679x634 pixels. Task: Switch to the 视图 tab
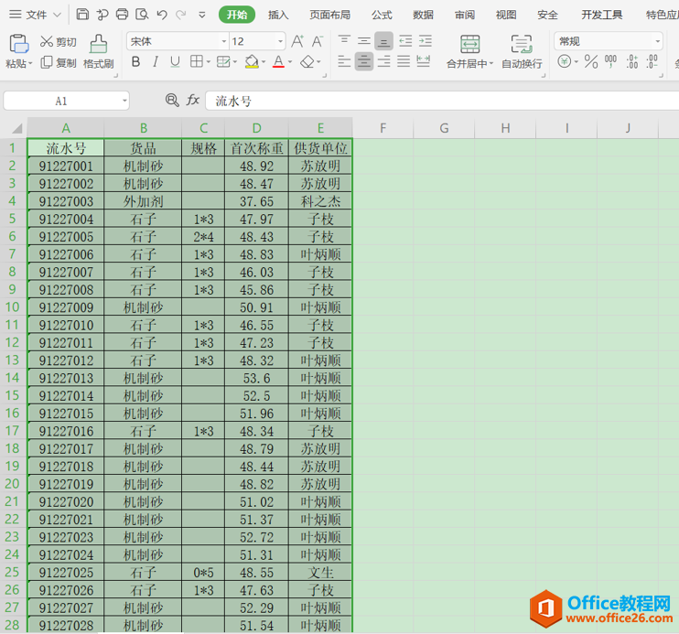click(x=506, y=16)
